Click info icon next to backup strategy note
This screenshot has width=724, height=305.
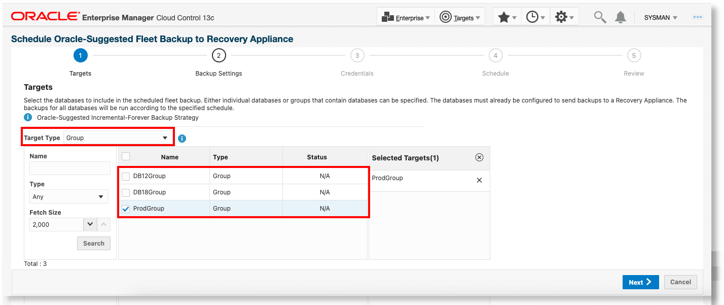tap(28, 117)
